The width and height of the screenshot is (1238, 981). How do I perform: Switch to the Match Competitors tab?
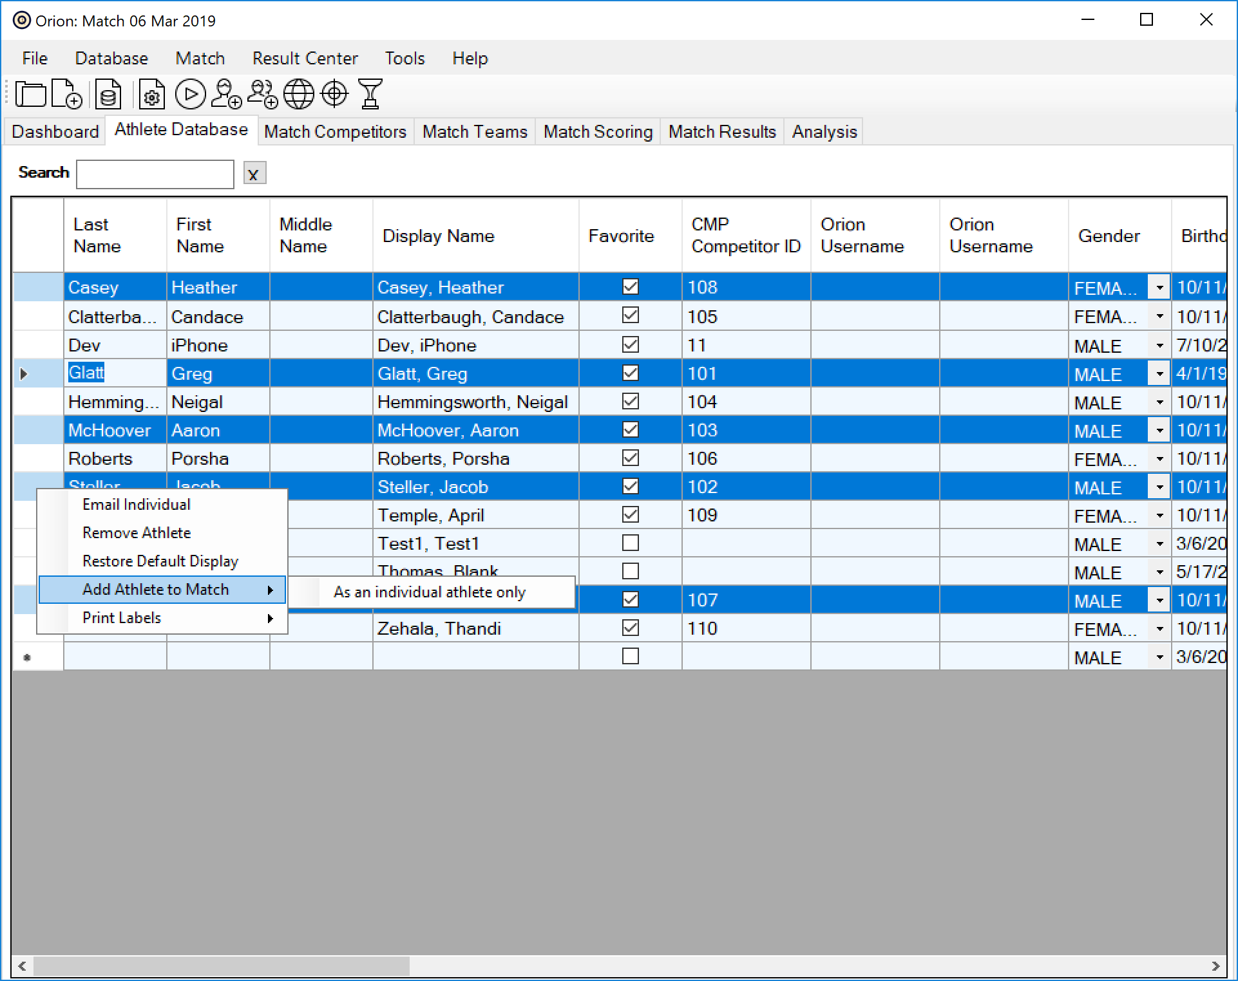[335, 132]
